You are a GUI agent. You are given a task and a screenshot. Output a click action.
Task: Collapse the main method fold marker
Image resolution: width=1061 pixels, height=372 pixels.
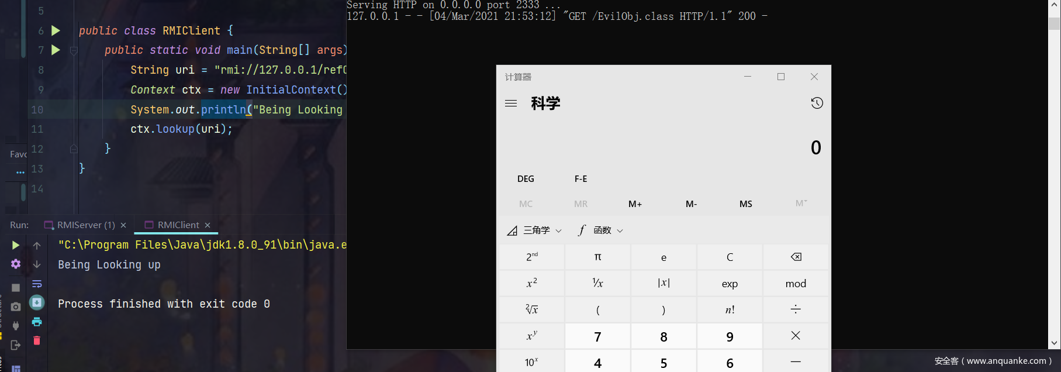pyautogui.click(x=74, y=51)
